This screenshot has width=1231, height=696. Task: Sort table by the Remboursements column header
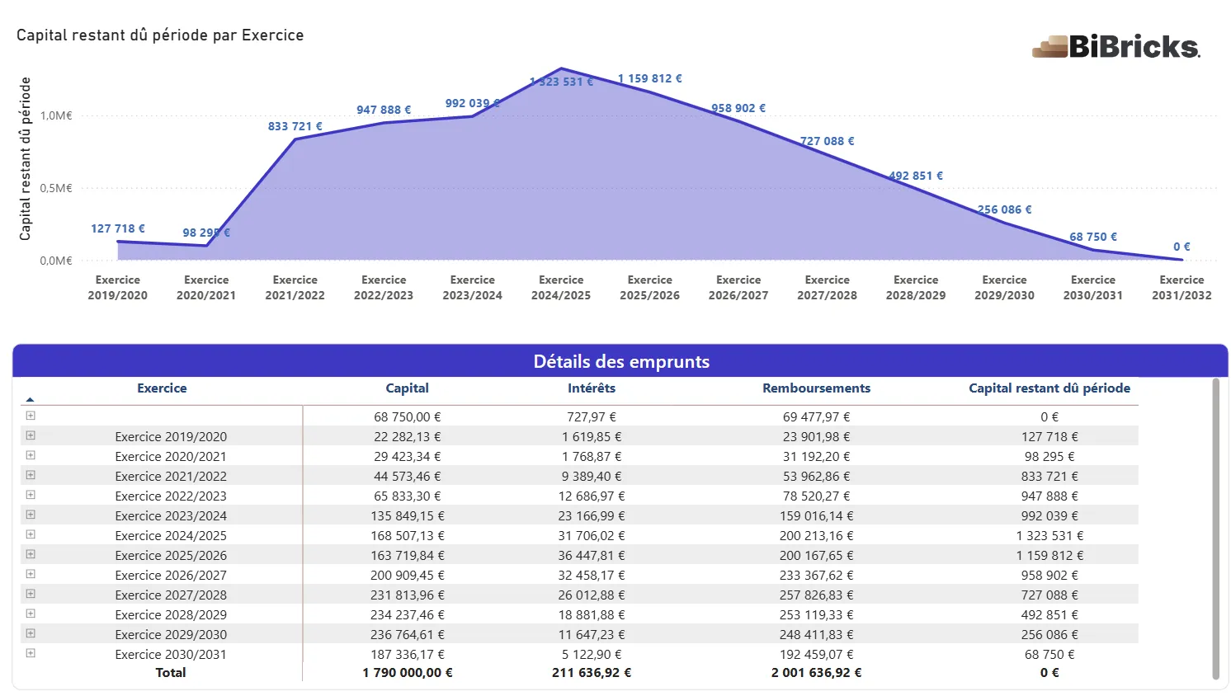(817, 388)
